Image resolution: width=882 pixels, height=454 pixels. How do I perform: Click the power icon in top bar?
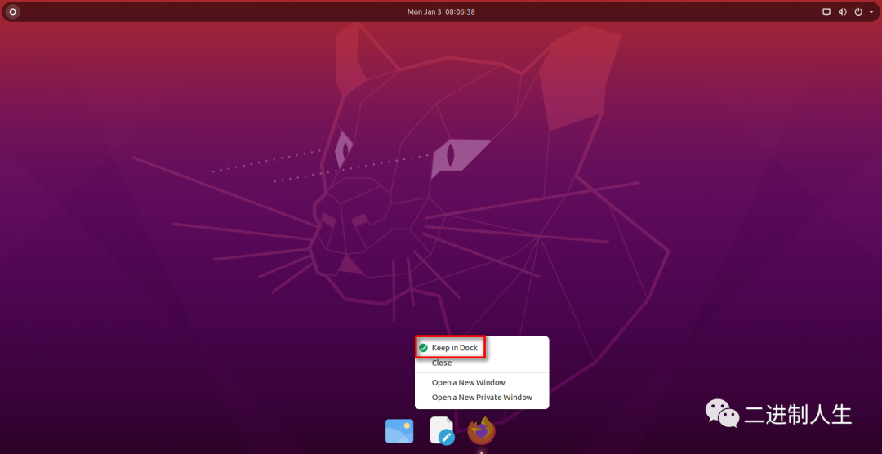(857, 11)
